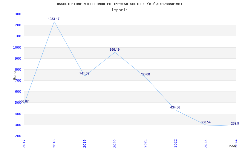Viewport: 239px width, 149px height.
Task: Click the 486.87 data label
Action: (24, 101)
